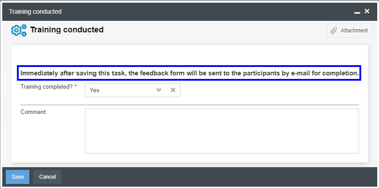Click the paperclip icon for attachments
Viewport: 379px width, 188px height.
point(334,31)
